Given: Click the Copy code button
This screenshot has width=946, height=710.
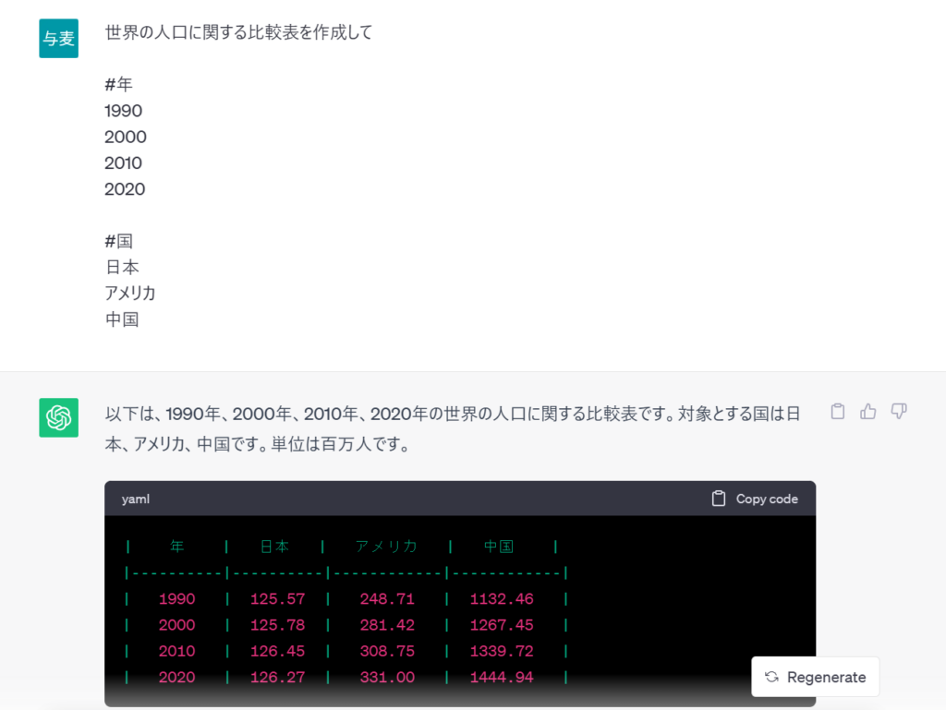Looking at the screenshot, I should [755, 499].
